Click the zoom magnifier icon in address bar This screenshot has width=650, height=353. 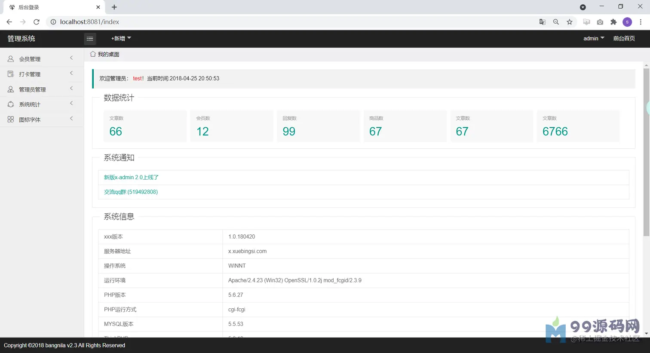point(556,22)
